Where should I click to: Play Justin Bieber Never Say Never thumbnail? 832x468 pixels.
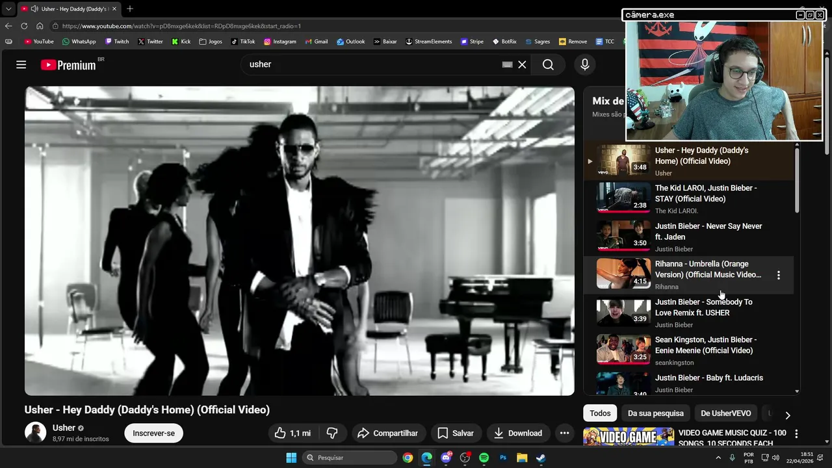tap(623, 235)
